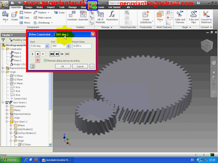Screen dimensions: 218x163
Task: Click the browser scroll down arrow
Action: 50,145
